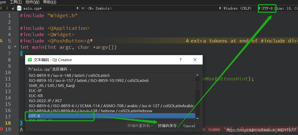Click the file lock icon

pyautogui.click(x=13, y=8)
